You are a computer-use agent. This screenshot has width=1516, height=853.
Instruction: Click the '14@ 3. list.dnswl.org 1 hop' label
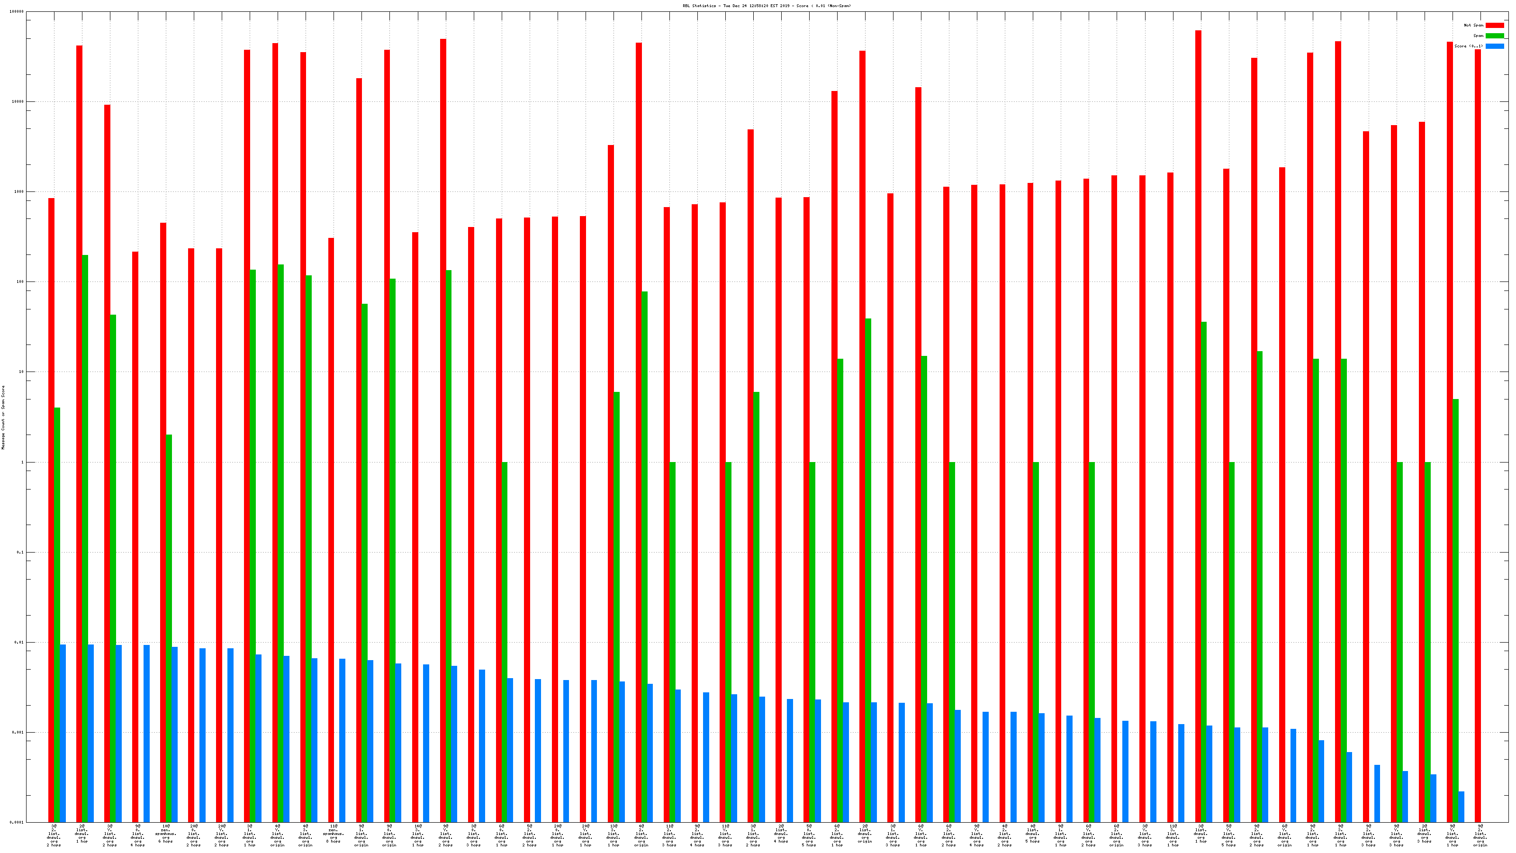417,835
